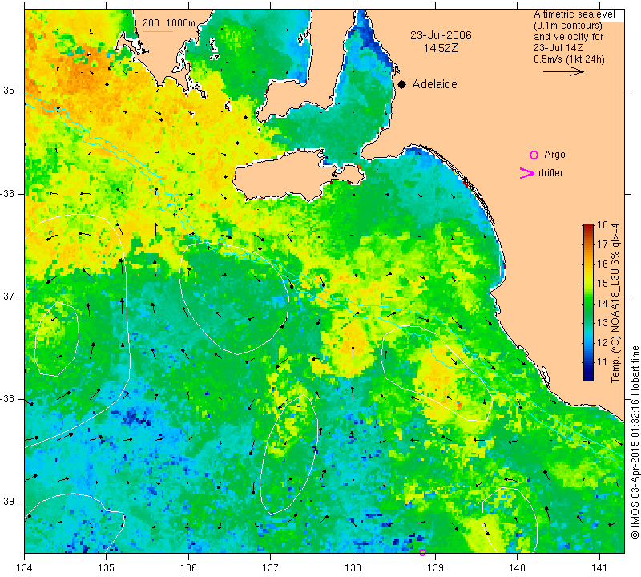Click the '14:52Z' time label
Image resolution: width=641 pixels, height=577 pixels.
(x=440, y=48)
